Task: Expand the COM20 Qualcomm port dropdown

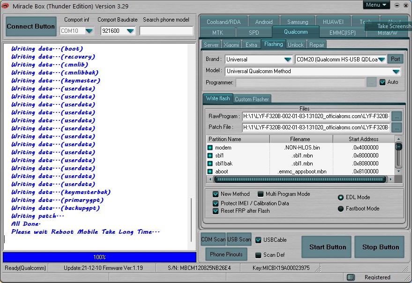Action: (x=381, y=60)
